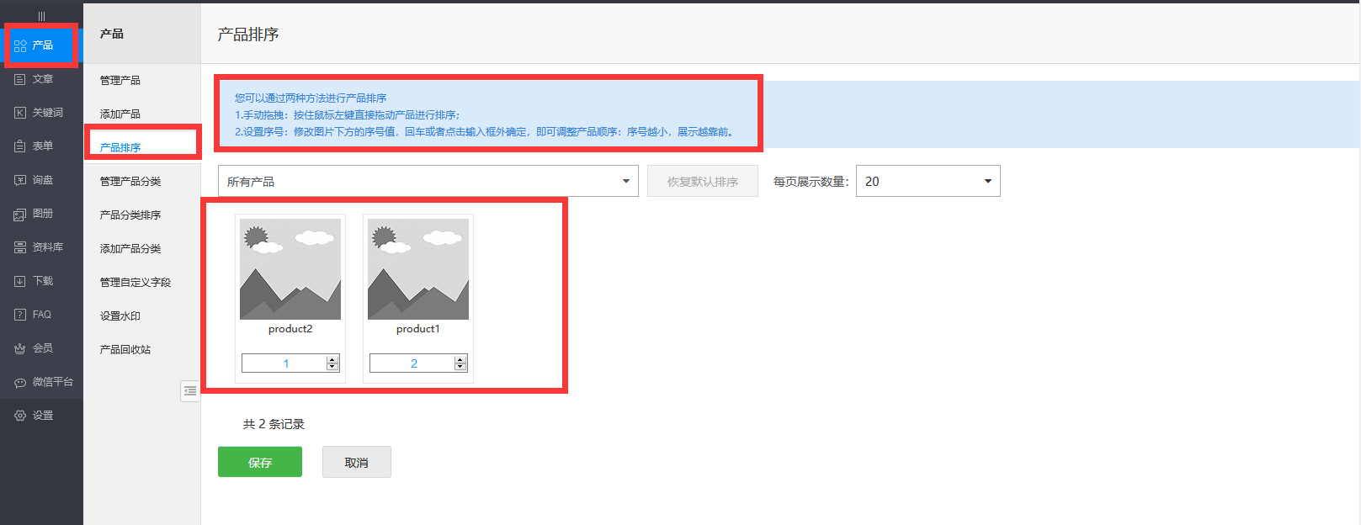Screen dimensions: 1361x525
Task: Click the 恢复默认排序 button
Action: (702, 181)
